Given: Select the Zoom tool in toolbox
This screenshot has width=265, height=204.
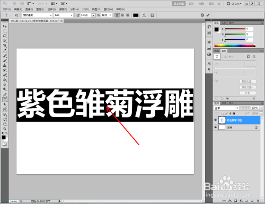Looking at the screenshot, I should point(5,129).
